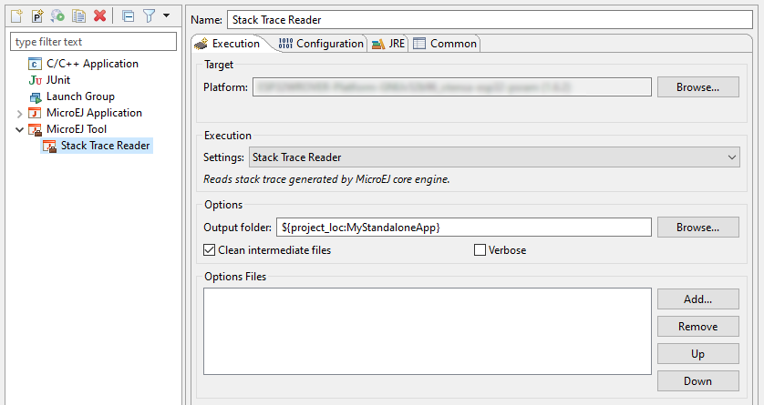Collapse all tree items with toolbar icon
The height and width of the screenshot is (405, 764).
pos(128,15)
